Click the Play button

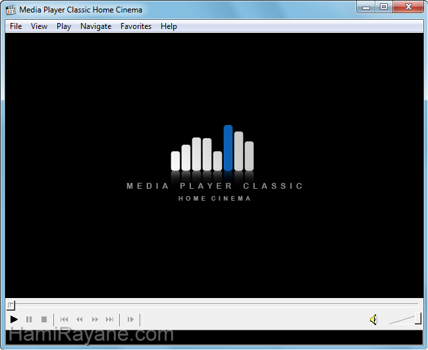coord(14,319)
